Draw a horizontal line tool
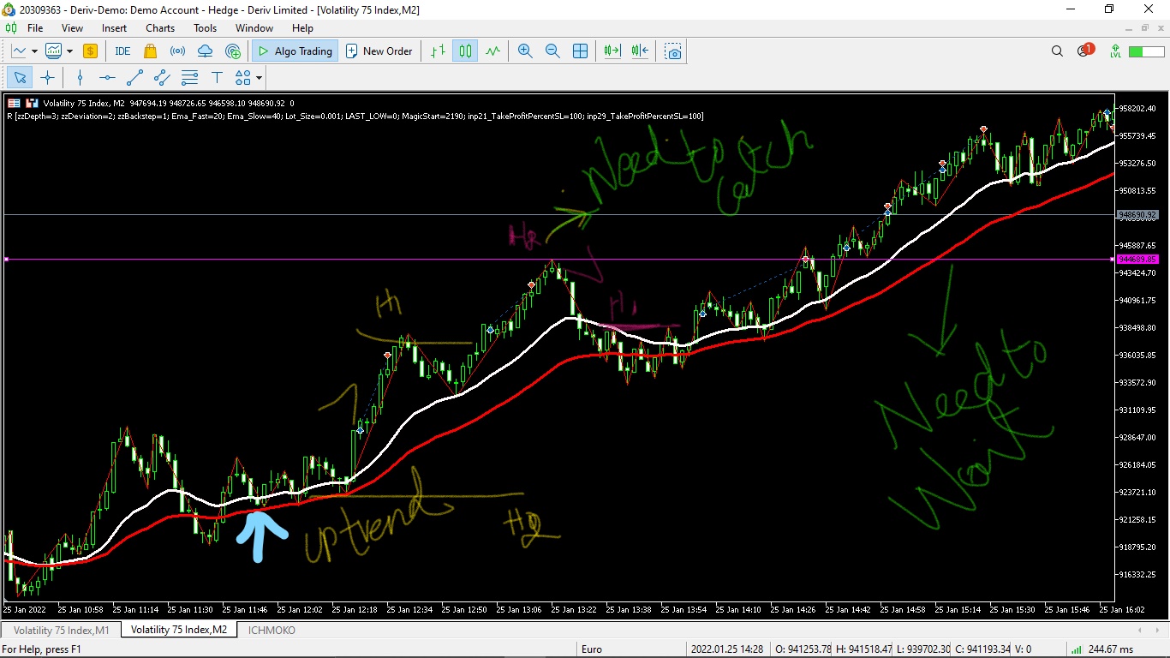Screen dimensions: 1170x658 click(107, 78)
